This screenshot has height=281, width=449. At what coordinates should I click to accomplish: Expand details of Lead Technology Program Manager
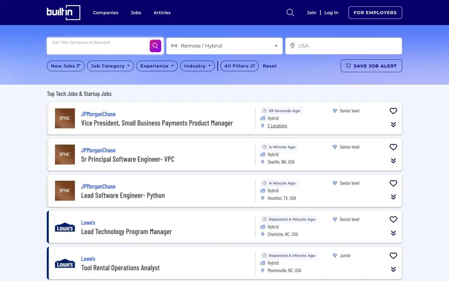[393, 233]
